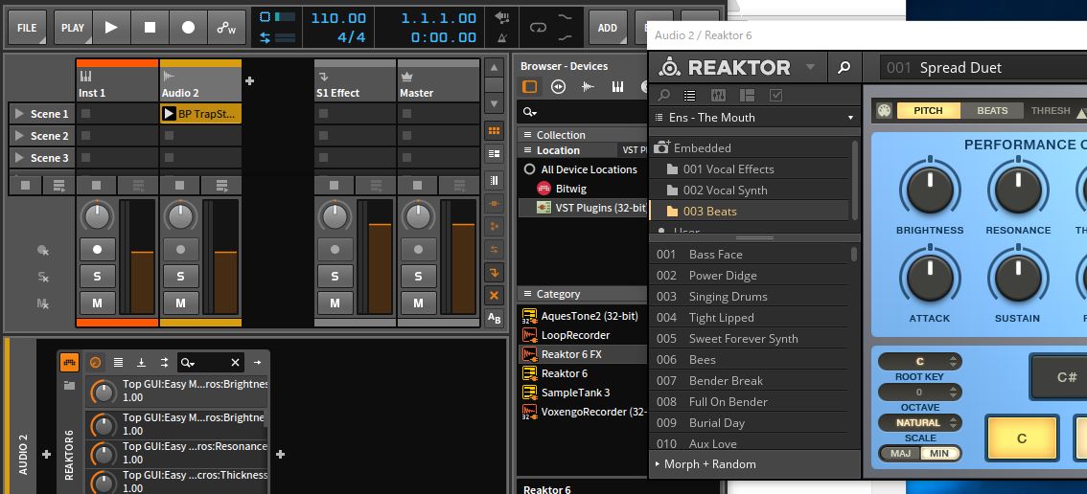The width and height of the screenshot is (1087, 494).
Task: Adjust the Audio 2 volume fader
Action: pyautogui.click(x=225, y=252)
